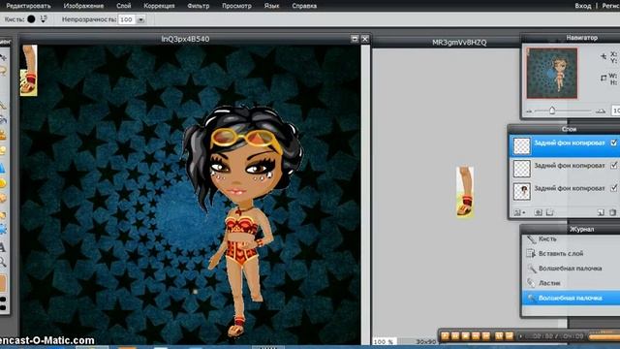This screenshot has height=349, width=620.
Task: Select the Drawing shapes tool
Action: (3, 151)
